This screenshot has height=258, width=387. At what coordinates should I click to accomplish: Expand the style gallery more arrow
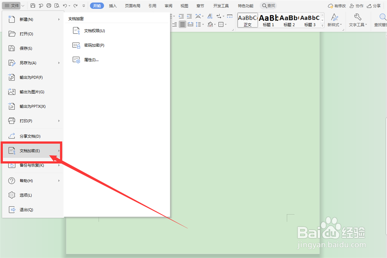click(322, 25)
